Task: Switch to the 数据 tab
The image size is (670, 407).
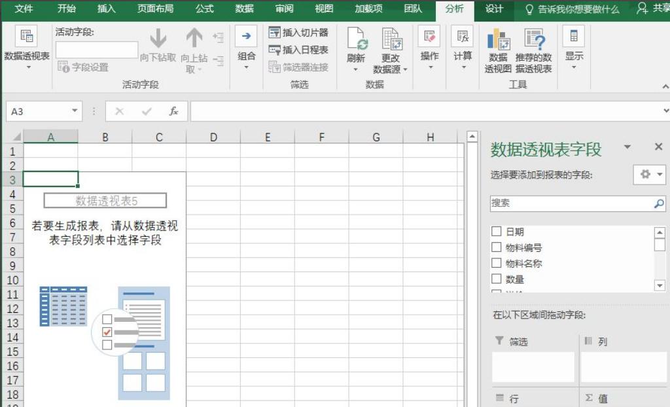Action: [x=245, y=9]
